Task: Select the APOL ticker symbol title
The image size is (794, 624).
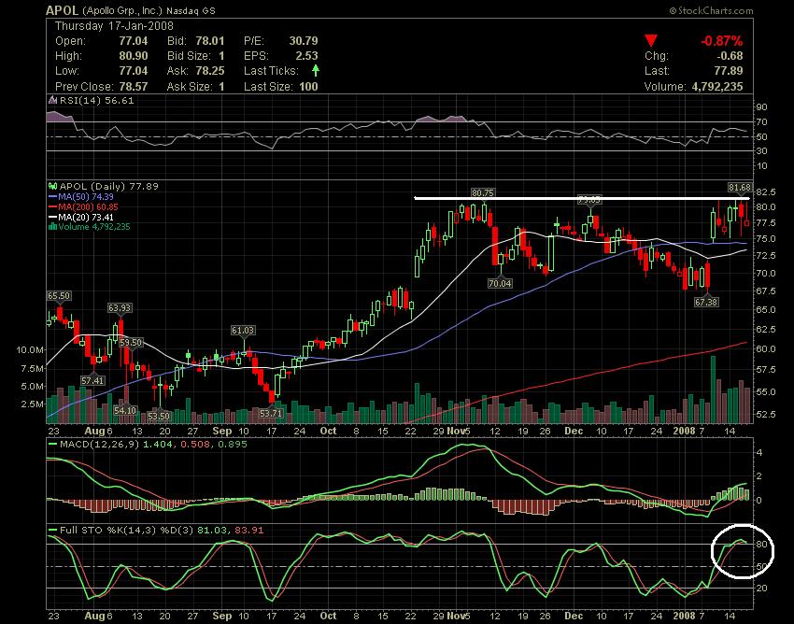Action: [x=62, y=10]
